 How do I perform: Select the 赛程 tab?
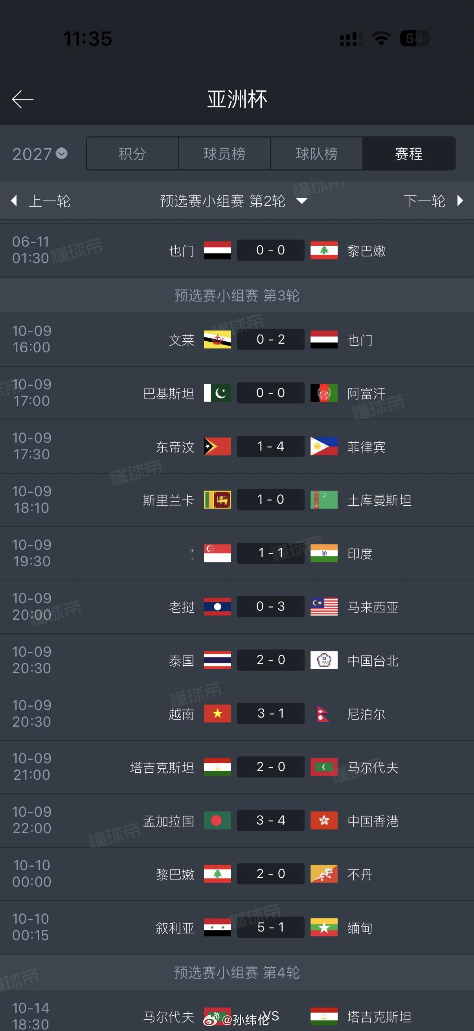click(x=409, y=154)
